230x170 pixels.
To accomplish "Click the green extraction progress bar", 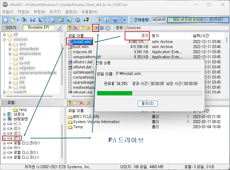I will [x=149, y=93].
